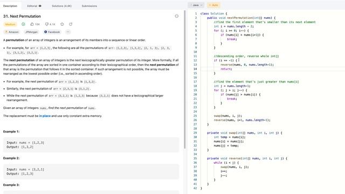
Task: Click the 'if (i == -1) {' code line
Action: coord(225,60)
